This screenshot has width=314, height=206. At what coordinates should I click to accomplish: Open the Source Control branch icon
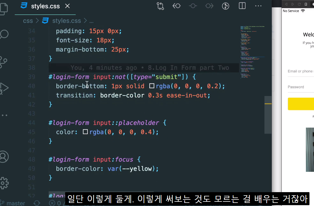(3, 62)
